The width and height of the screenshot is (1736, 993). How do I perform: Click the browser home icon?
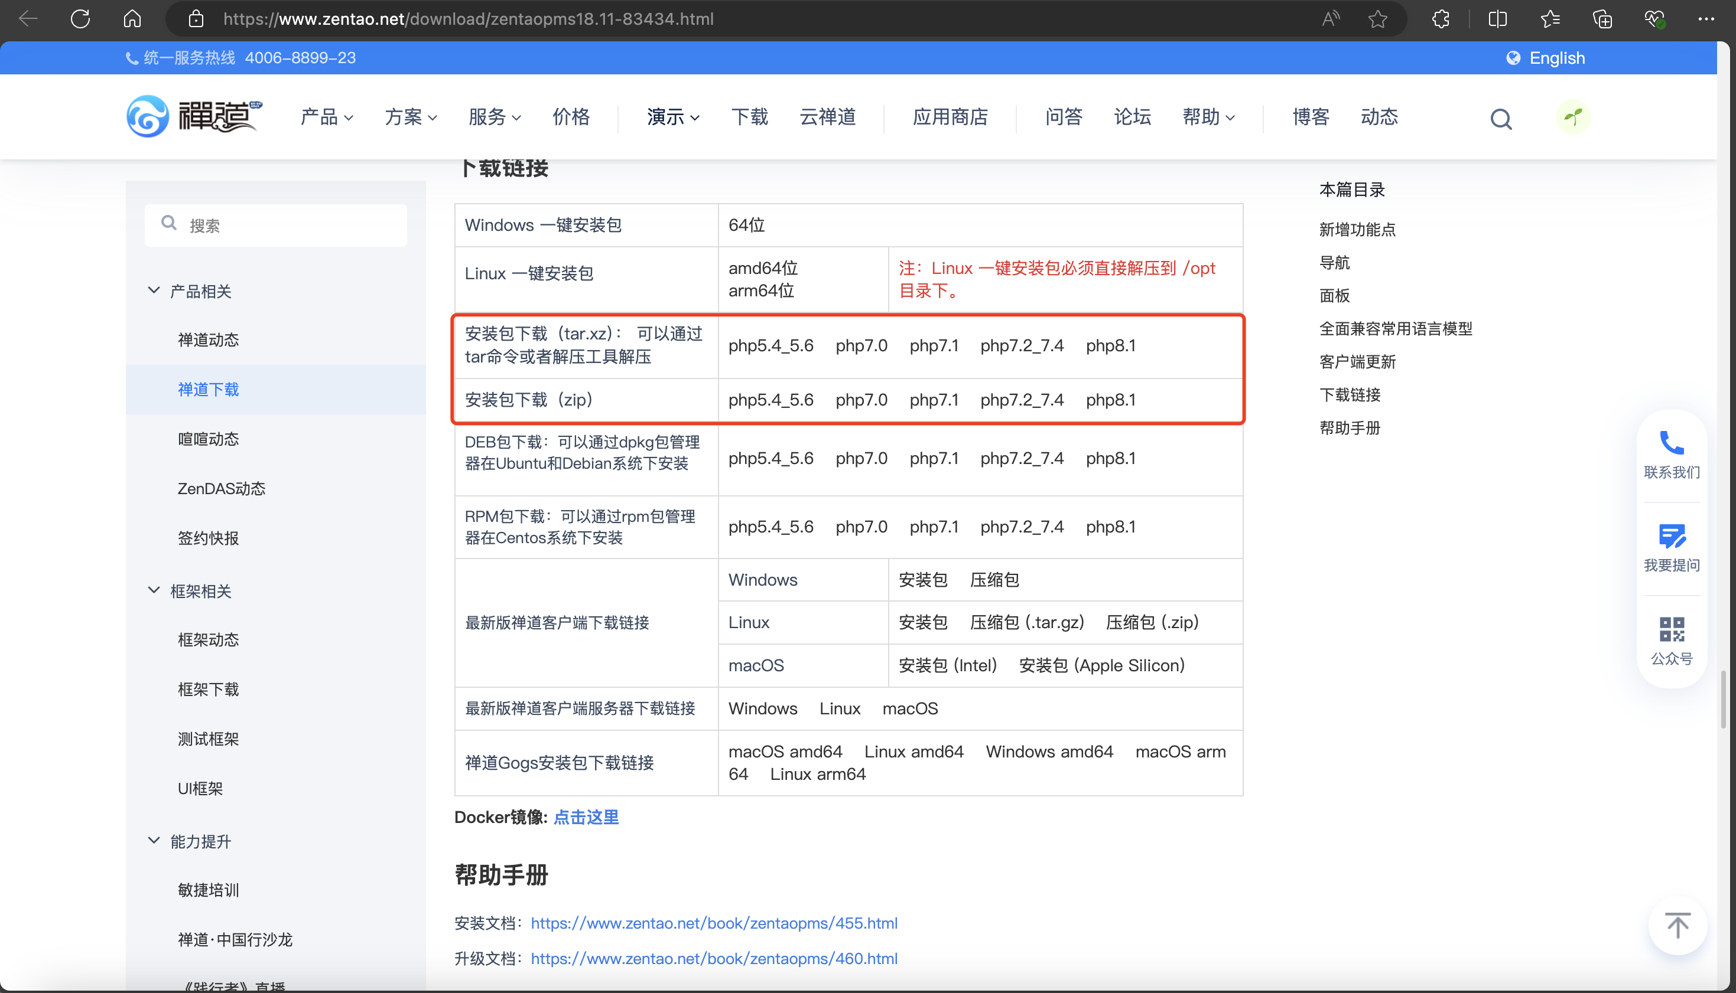(132, 18)
